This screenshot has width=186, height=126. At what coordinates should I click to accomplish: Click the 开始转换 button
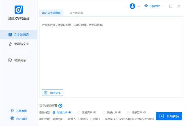pos(169,116)
